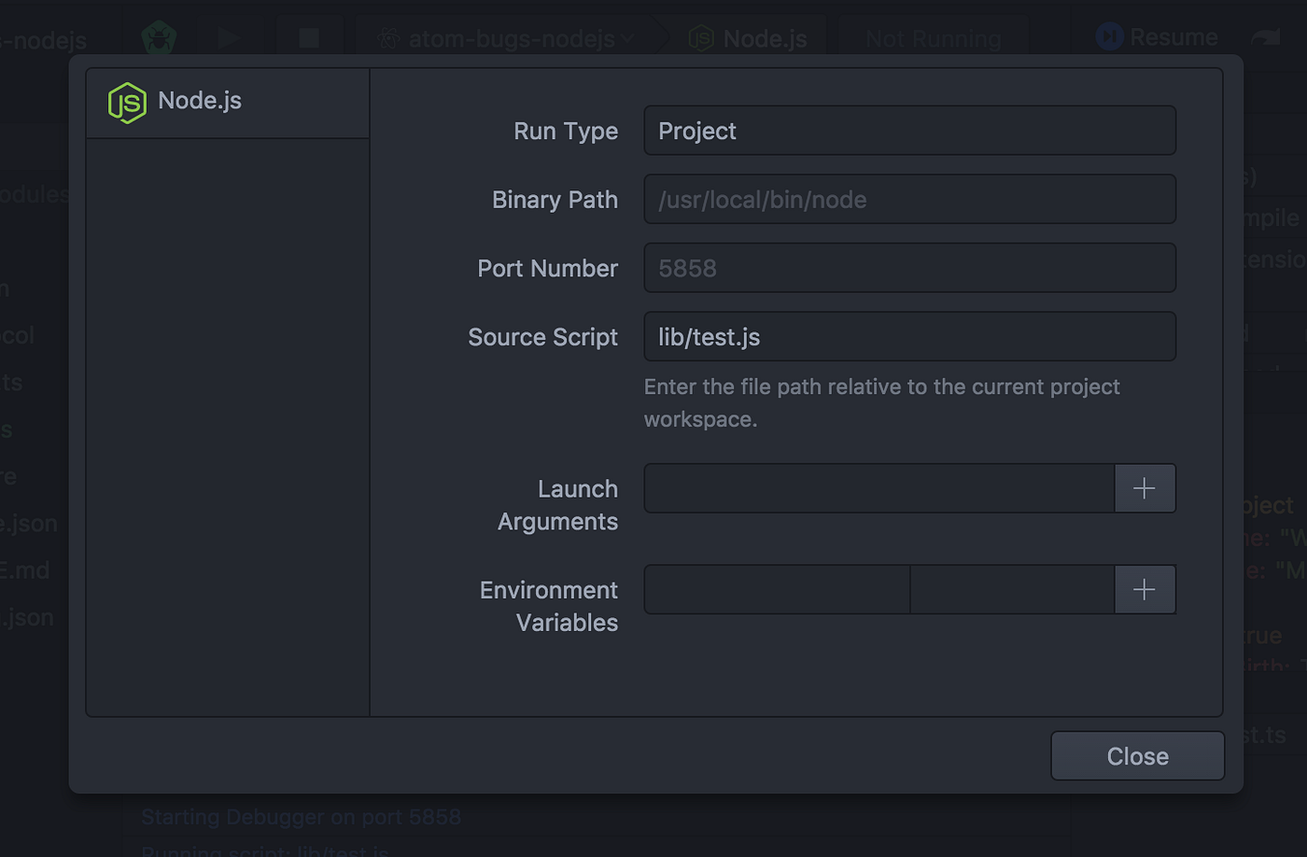Focus the environment variable name field
Image resolution: width=1307 pixels, height=857 pixels.
click(x=777, y=589)
